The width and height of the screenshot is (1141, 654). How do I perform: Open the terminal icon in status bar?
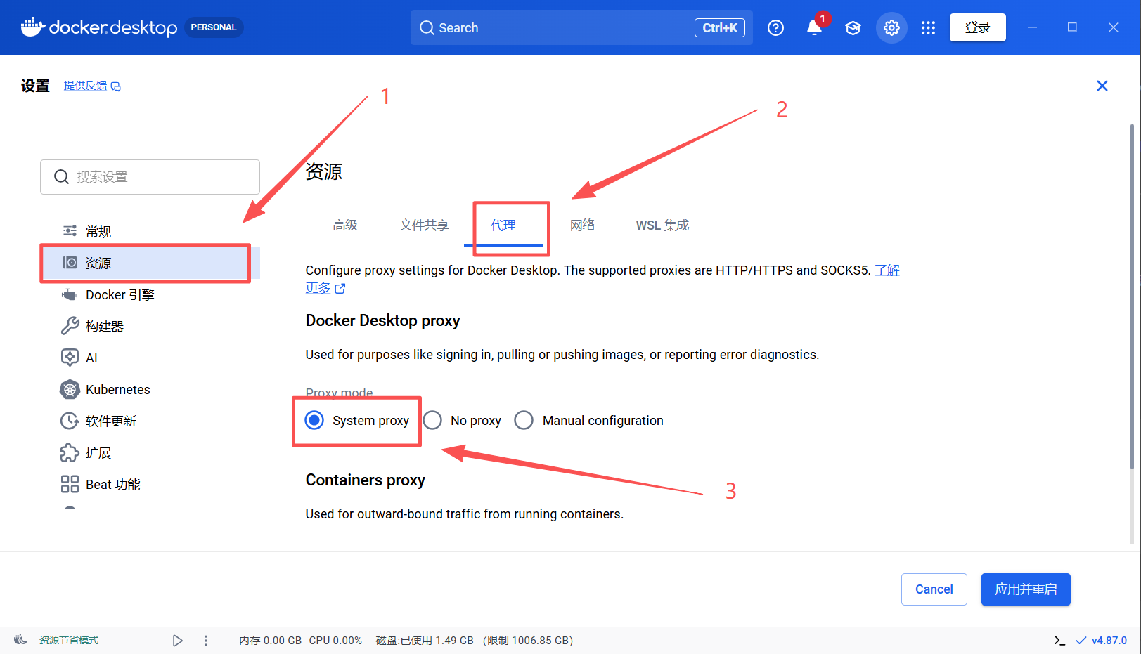pos(1060,641)
